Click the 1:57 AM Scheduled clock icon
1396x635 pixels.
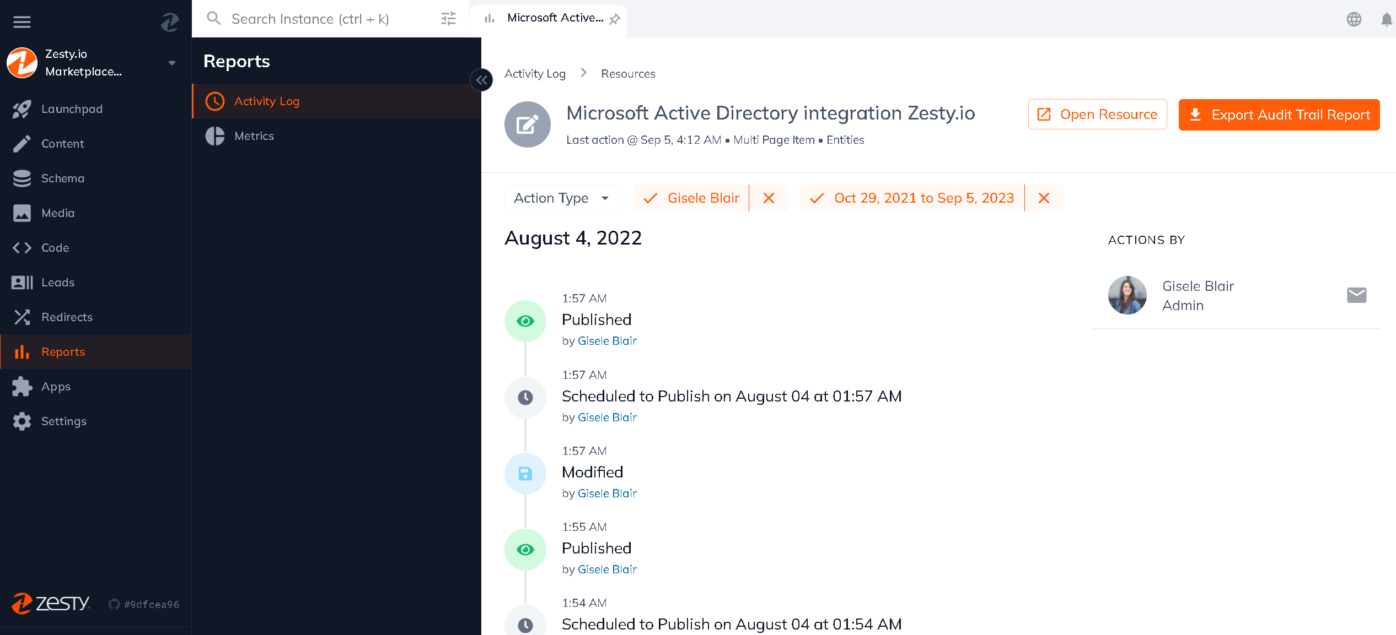[x=525, y=397]
